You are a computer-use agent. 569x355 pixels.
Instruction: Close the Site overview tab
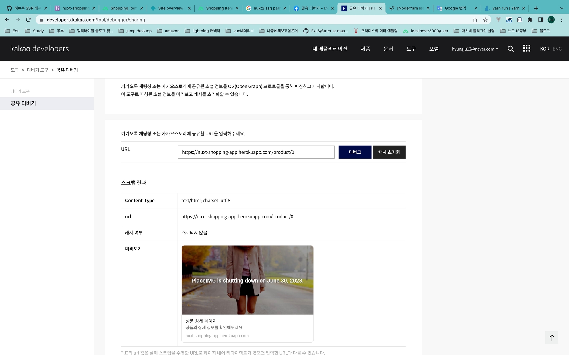pyautogui.click(x=189, y=8)
